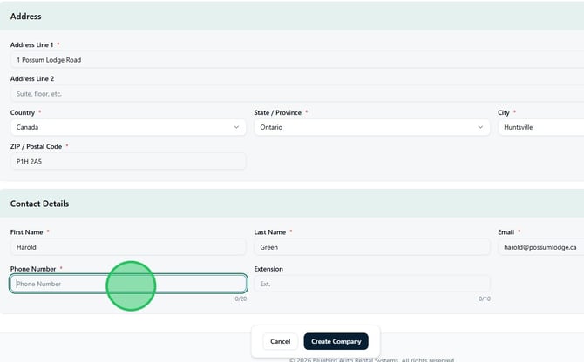
Task: Click the Address Line 1 field
Action: pyautogui.click(x=297, y=60)
